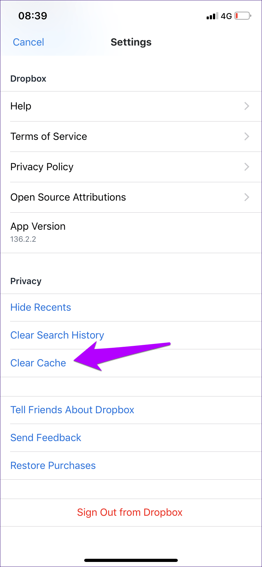Image resolution: width=262 pixels, height=567 pixels.
Task: Select Hide Recents under Privacy
Action: (41, 307)
